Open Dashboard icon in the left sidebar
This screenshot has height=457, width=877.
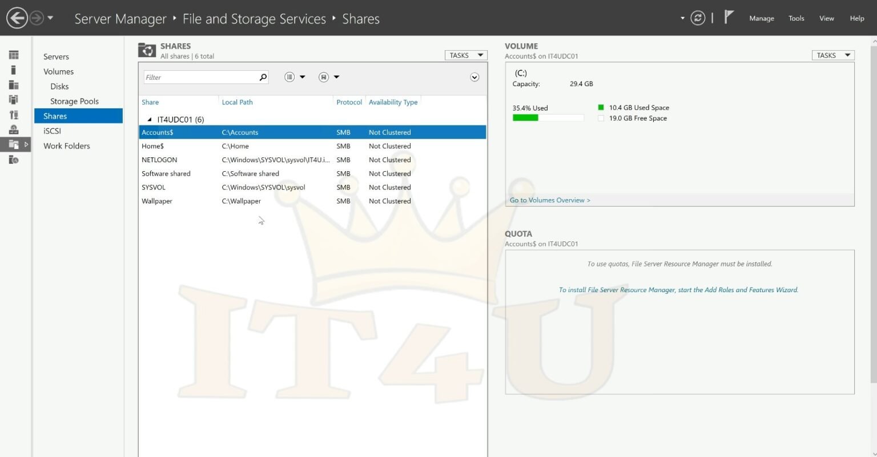(14, 55)
